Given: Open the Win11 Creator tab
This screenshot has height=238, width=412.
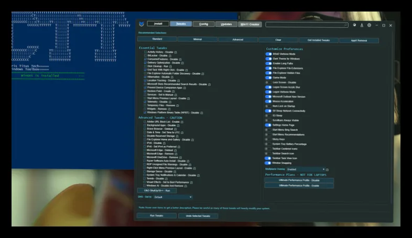Looking at the screenshot, I should click(250, 25).
